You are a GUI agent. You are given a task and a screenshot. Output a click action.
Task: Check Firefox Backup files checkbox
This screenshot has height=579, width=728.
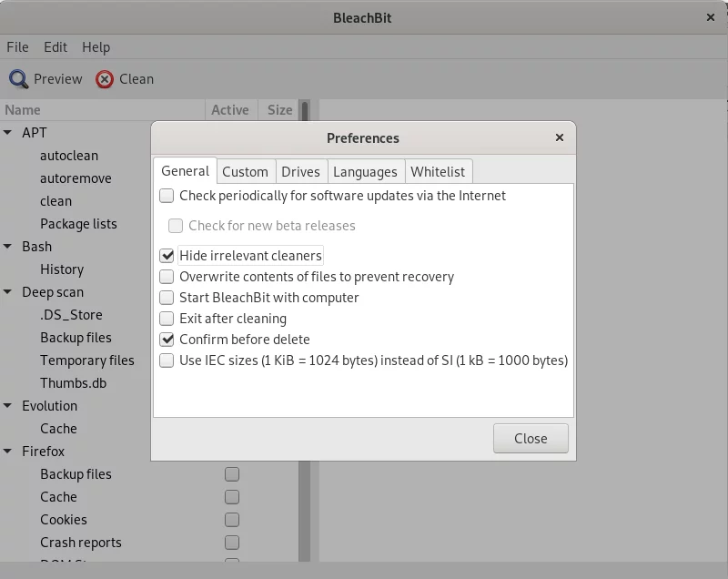(232, 474)
